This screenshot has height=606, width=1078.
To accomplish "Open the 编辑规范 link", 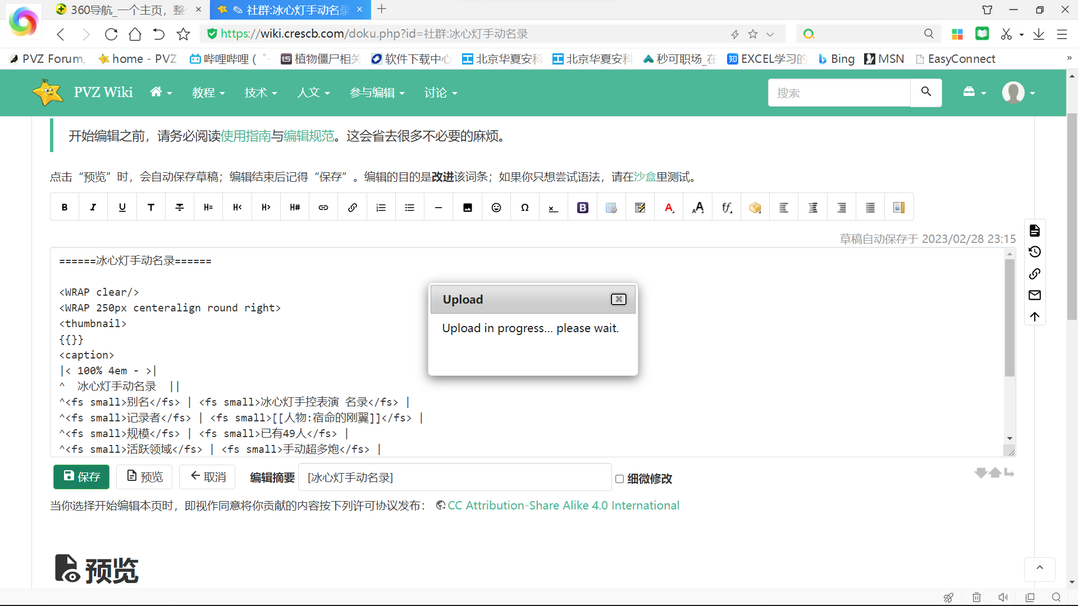I will click(309, 136).
